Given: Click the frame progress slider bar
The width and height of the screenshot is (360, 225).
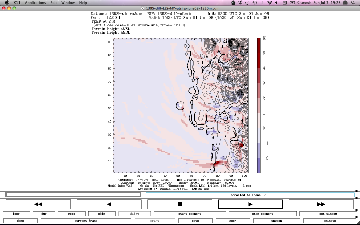Looking at the screenshot, I should tap(73, 194).
